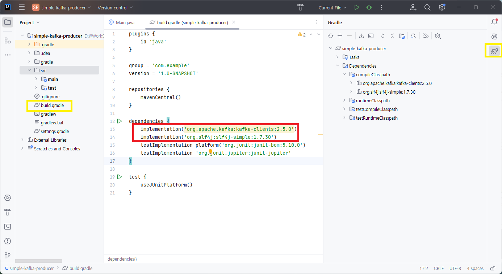Run the test block gutter arrow

tap(120, 177)
